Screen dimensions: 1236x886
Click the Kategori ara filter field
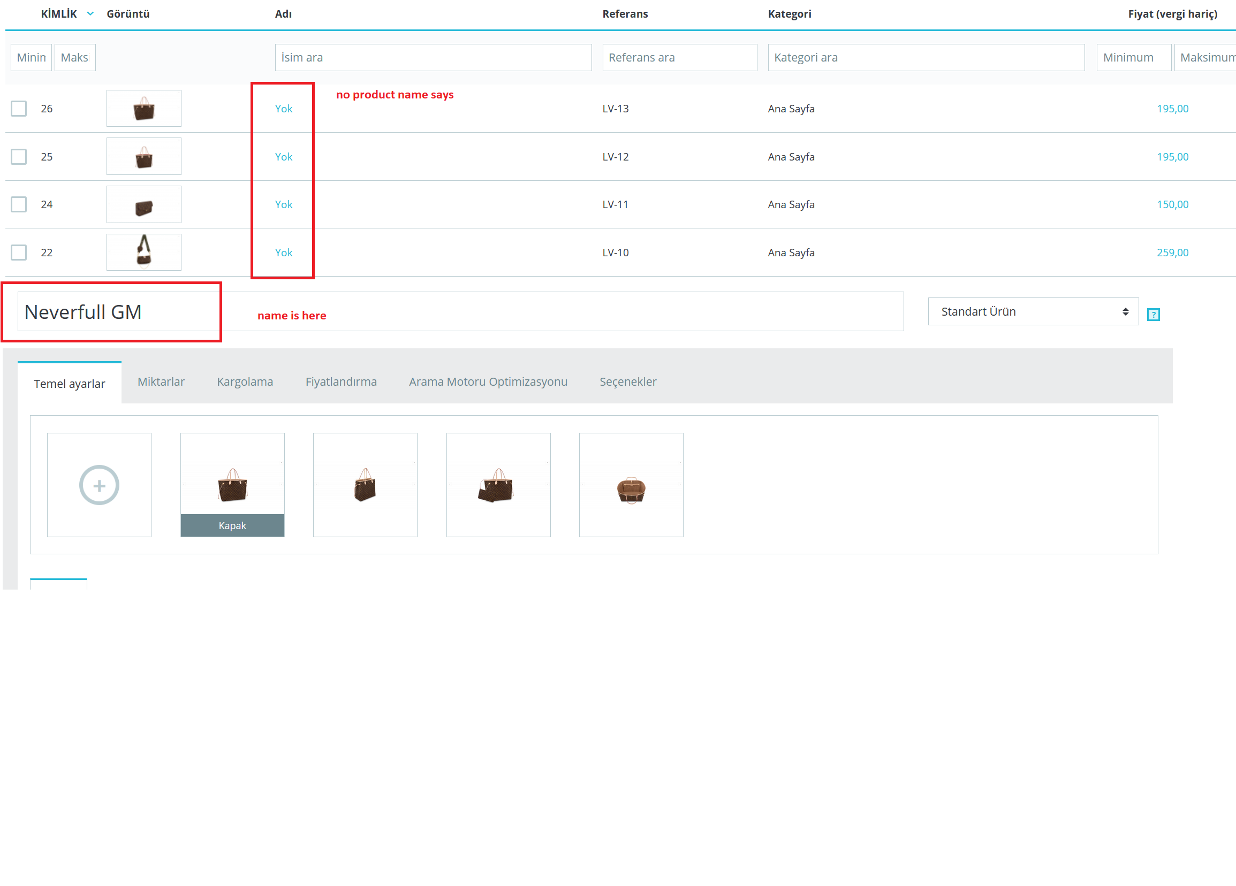click(x=926, y=58)
